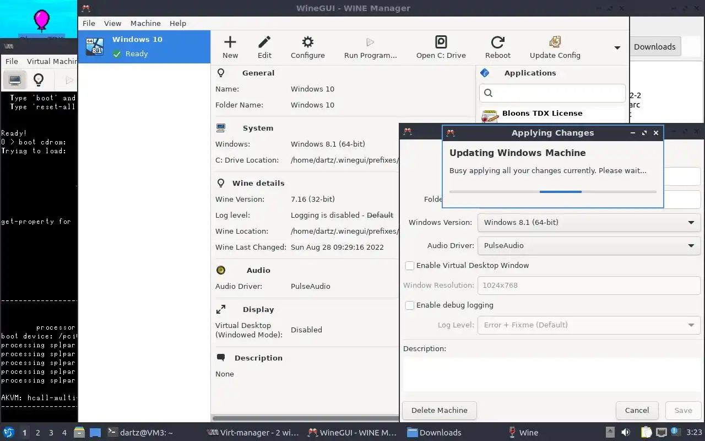Open the Log Level dropdown
Image resolution: width=705 pixels, height=441 pixels.
[x=589, y=325]
